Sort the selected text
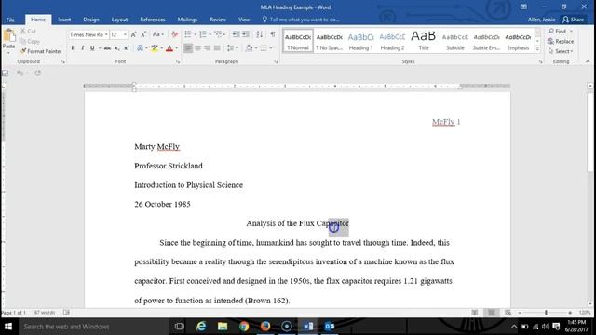 [x=259, y=34]
